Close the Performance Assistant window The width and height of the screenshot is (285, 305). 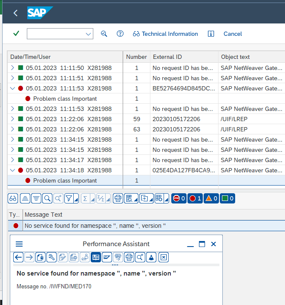[213, 244]
